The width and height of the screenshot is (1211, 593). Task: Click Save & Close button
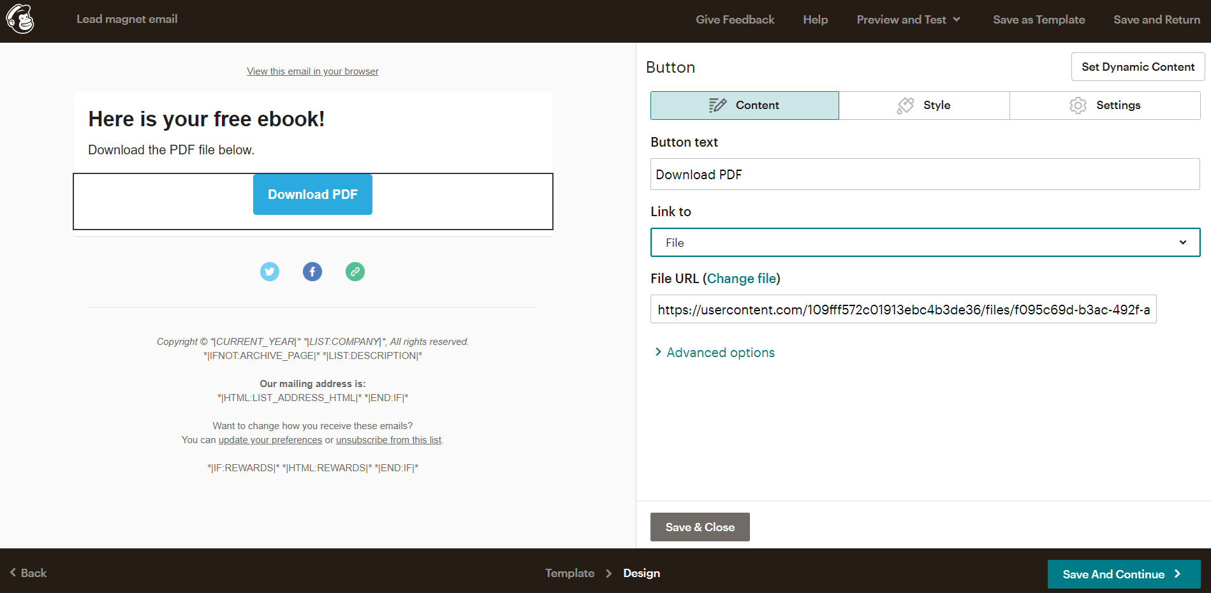700,527
